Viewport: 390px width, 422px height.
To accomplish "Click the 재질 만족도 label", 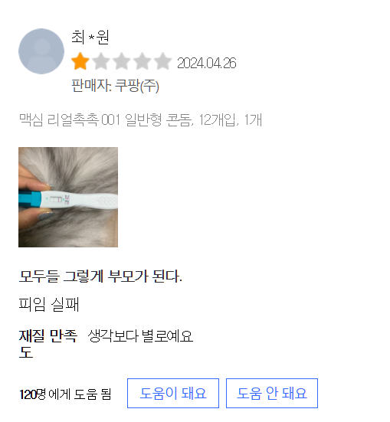I will coord(48,344).
